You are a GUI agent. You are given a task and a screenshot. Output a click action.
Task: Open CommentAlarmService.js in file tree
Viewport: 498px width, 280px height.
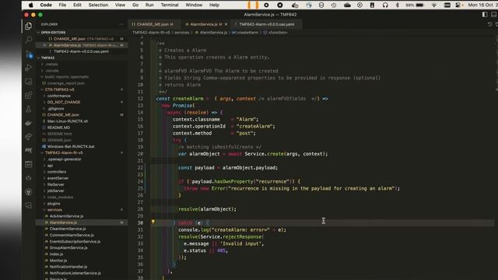(72, 235)
